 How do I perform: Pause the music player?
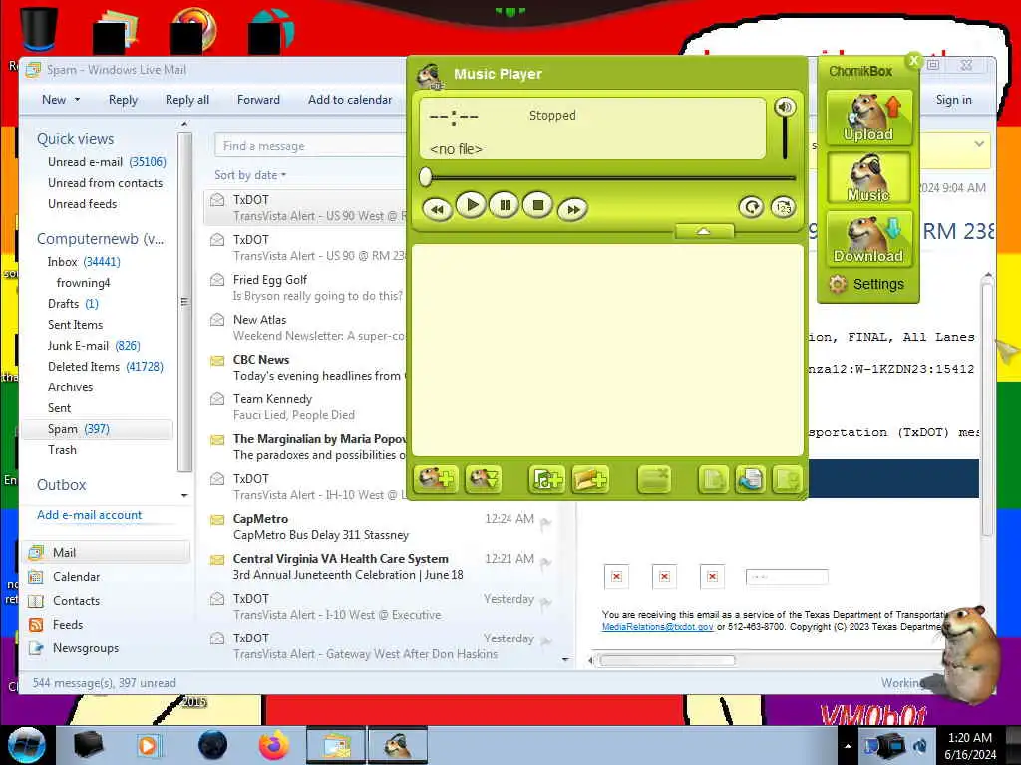coord(504,205)
